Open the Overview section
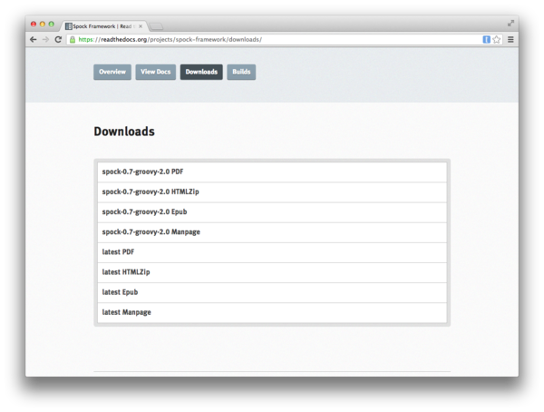Image resolution: width=544 pixels, height=412 pixels. click(x=112, y=72)
